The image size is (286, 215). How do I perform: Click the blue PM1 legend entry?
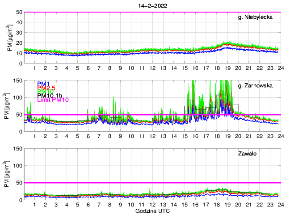tap(43, 83)
